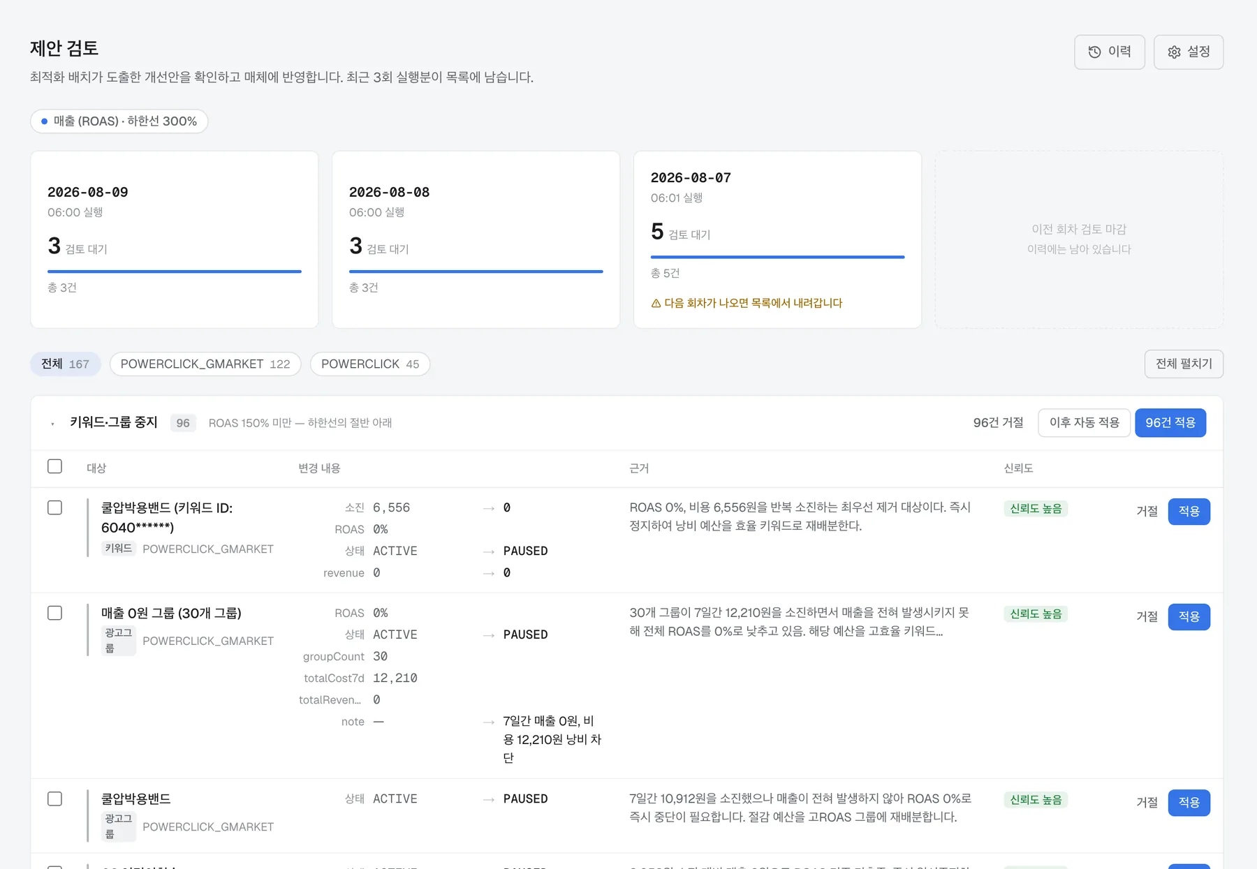Click 96건 거절 to reject all

point(998,423)
